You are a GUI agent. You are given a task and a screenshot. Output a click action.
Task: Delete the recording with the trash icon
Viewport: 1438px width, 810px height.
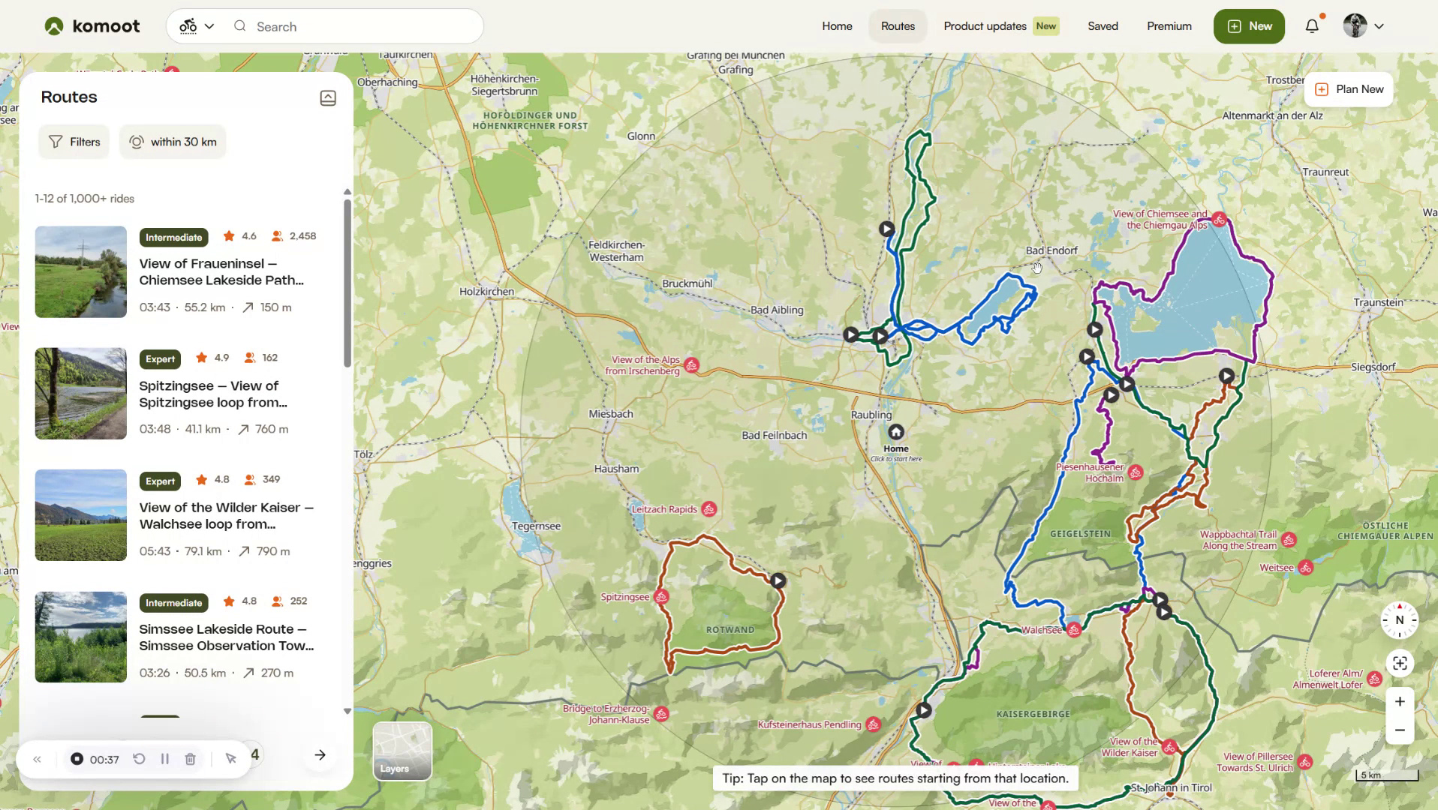pos(190,759)
